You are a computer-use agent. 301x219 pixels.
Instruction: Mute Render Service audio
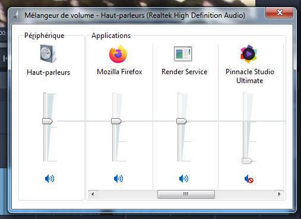coord(183,179)
